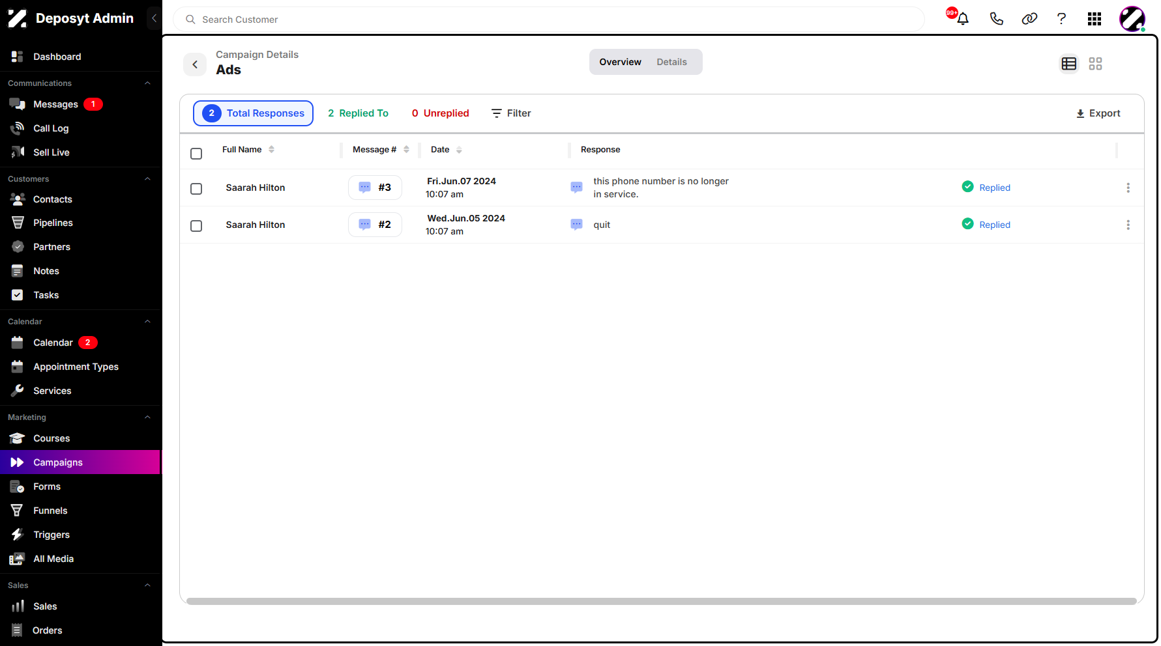Click the link chain icon in header
Image resolution: width=1161 pixels, height=646 pixels.
1029,18
